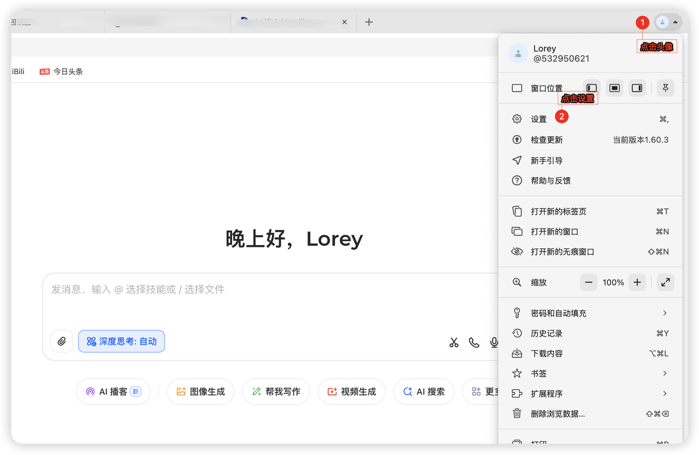Open the AI 播客 skill
699x455 pixels.
pyautogui.click(x=113, y=392)
